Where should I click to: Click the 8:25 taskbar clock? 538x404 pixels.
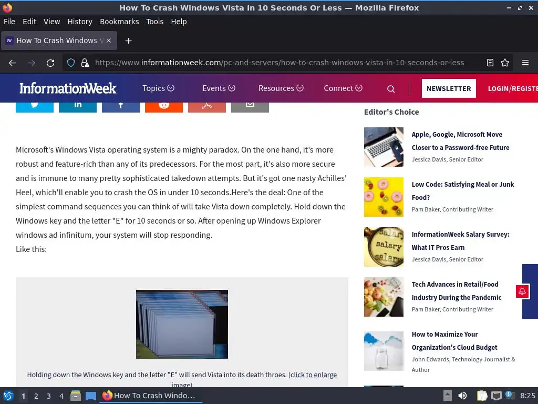[x=527, y=396]
